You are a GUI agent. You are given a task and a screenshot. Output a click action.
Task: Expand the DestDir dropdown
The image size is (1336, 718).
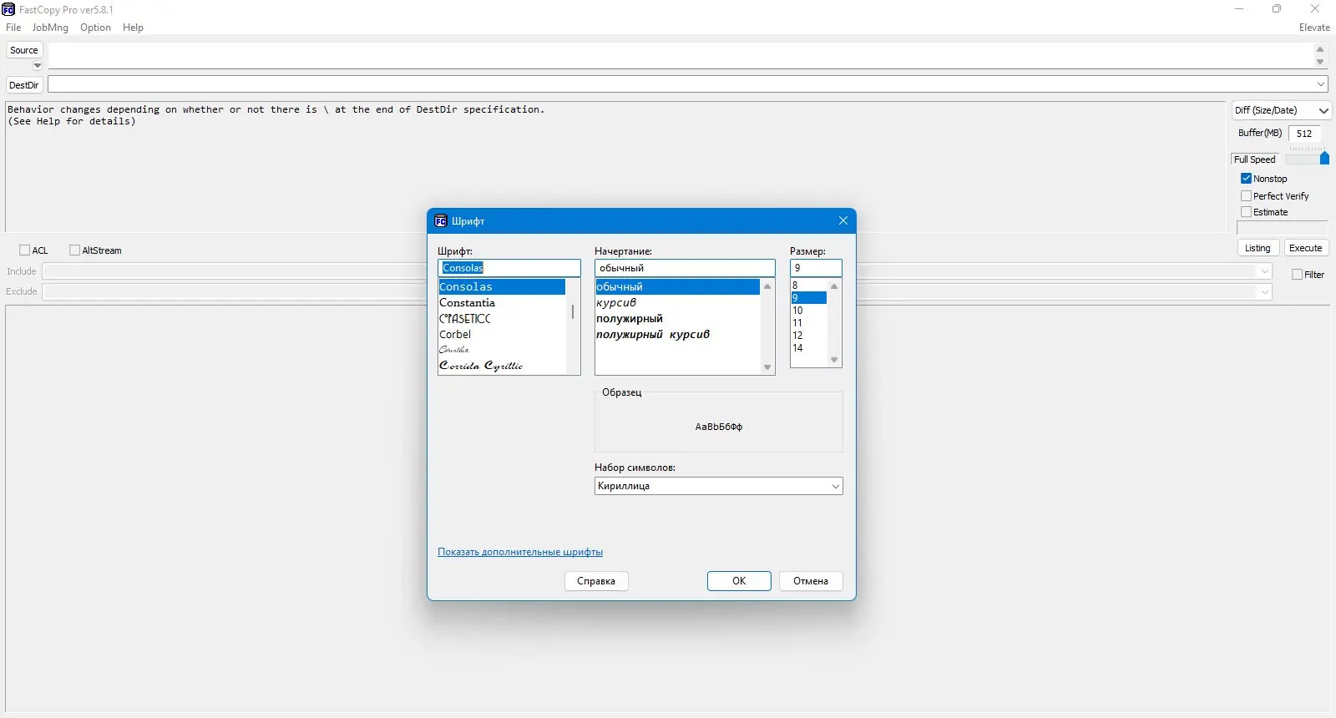click(1320, 84)
